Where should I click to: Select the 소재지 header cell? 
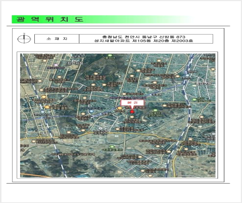(57, 39)
